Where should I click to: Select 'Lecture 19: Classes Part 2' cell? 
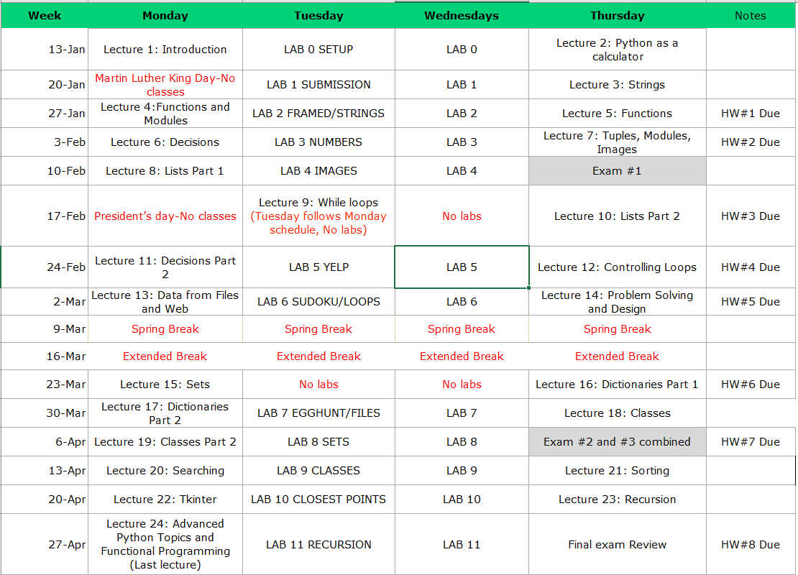pyautogui.click(x=165, y=442)
